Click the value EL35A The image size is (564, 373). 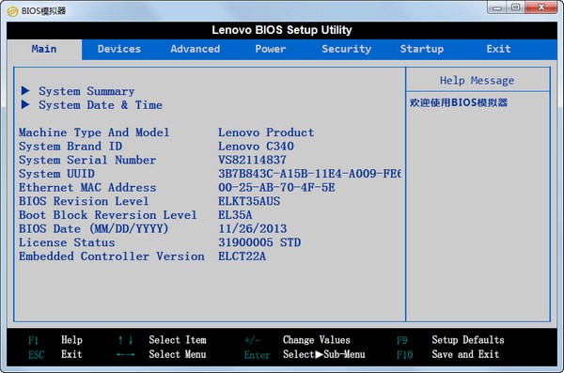pyautogui.click(x=235, y=215)
